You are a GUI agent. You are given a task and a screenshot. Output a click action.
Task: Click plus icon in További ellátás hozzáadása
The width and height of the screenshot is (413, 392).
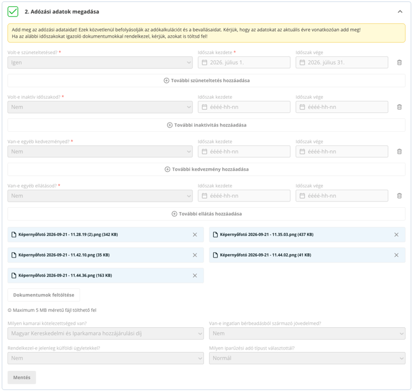tap(174, 214)
